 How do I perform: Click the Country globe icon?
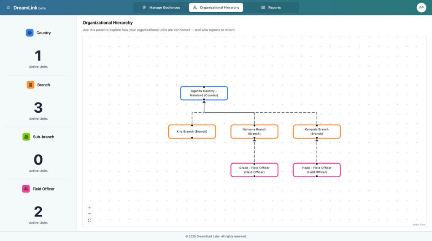point(30,32)
